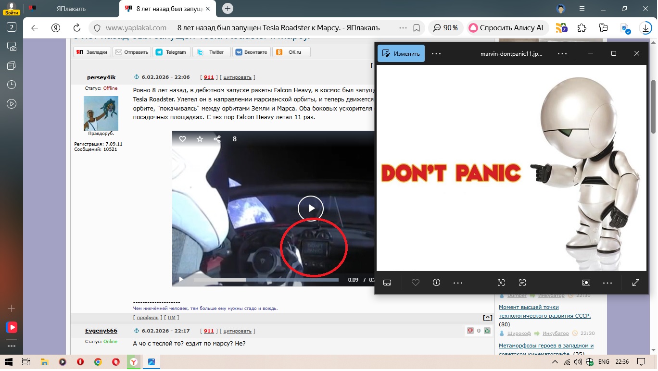Image resolution: width=658 pixels, height=371 pixels.
Task: Open the three-dot menu beside Изменить in photo viewer
Action: (x=436, y=53)
